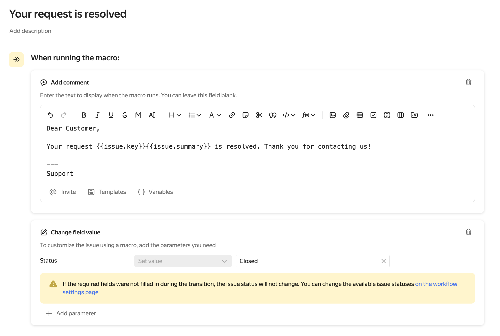Click the undo arrow in the editor
The height and width of the screenshot is (336, 500).
click(50, 115)
